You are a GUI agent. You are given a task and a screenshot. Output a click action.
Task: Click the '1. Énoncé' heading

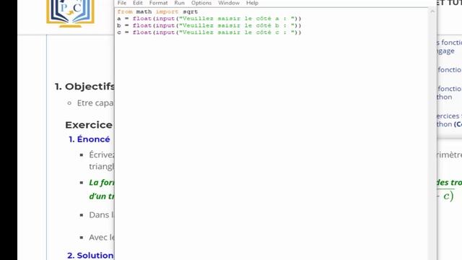[x=90, y=139]
